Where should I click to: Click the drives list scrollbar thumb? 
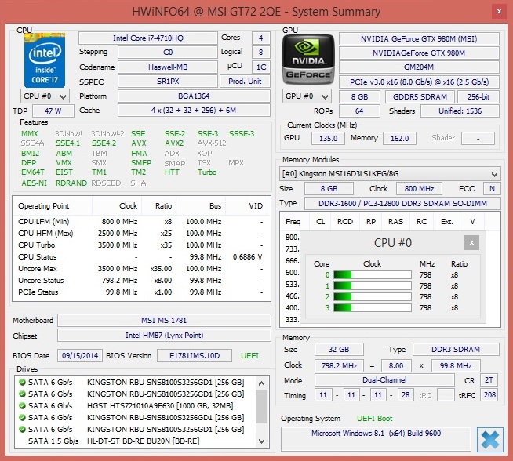click(x=261, y=407)
